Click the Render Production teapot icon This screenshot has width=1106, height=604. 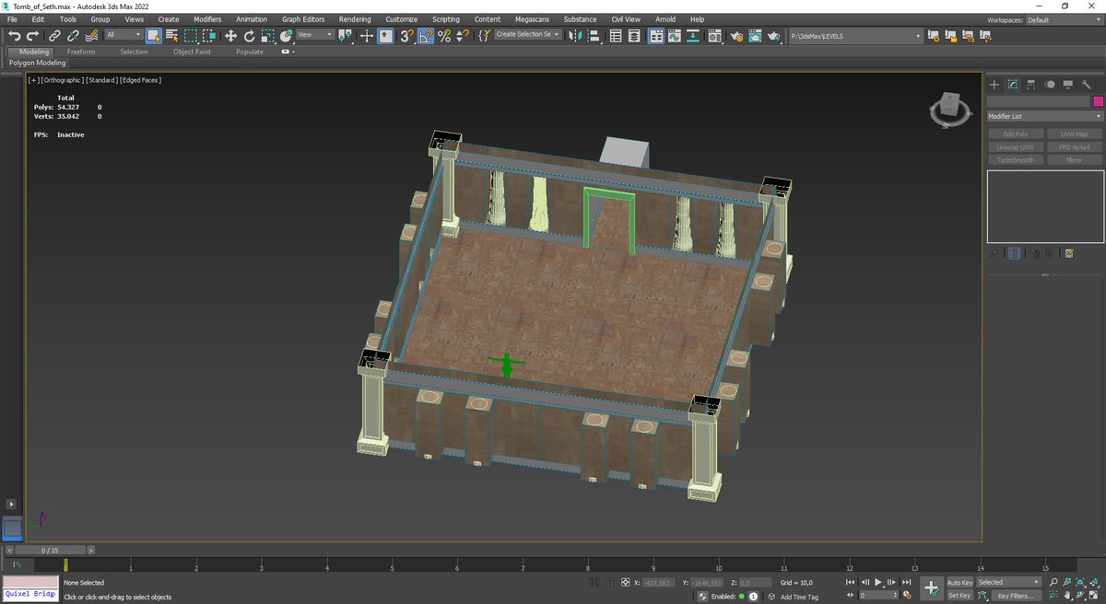[774, 35]
